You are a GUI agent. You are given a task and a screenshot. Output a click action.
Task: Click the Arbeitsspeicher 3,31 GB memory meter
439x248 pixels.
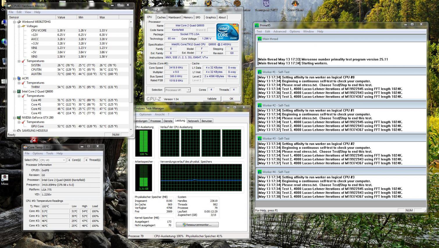[x=143, y=178]
